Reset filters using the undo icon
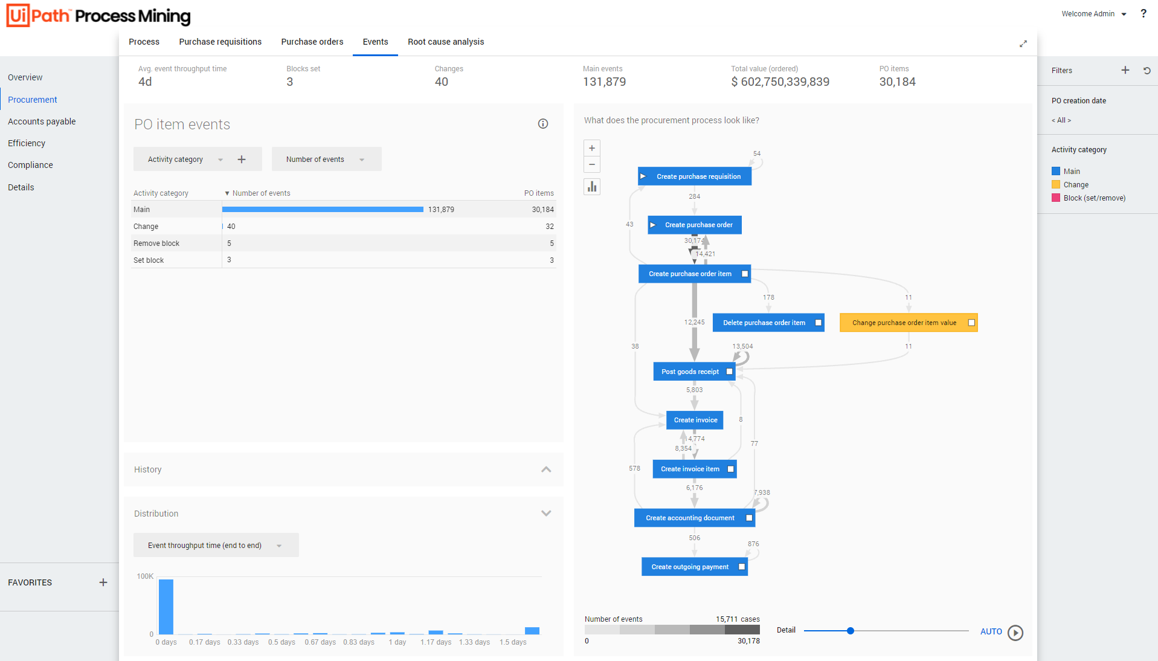 tap(1147, 70)
